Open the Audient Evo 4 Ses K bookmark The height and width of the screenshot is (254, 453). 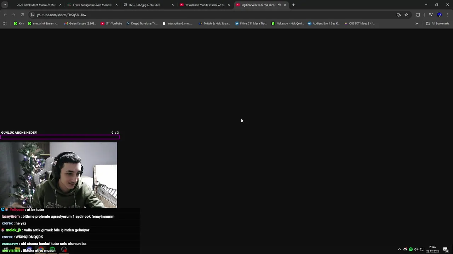(x=323, y=24)
